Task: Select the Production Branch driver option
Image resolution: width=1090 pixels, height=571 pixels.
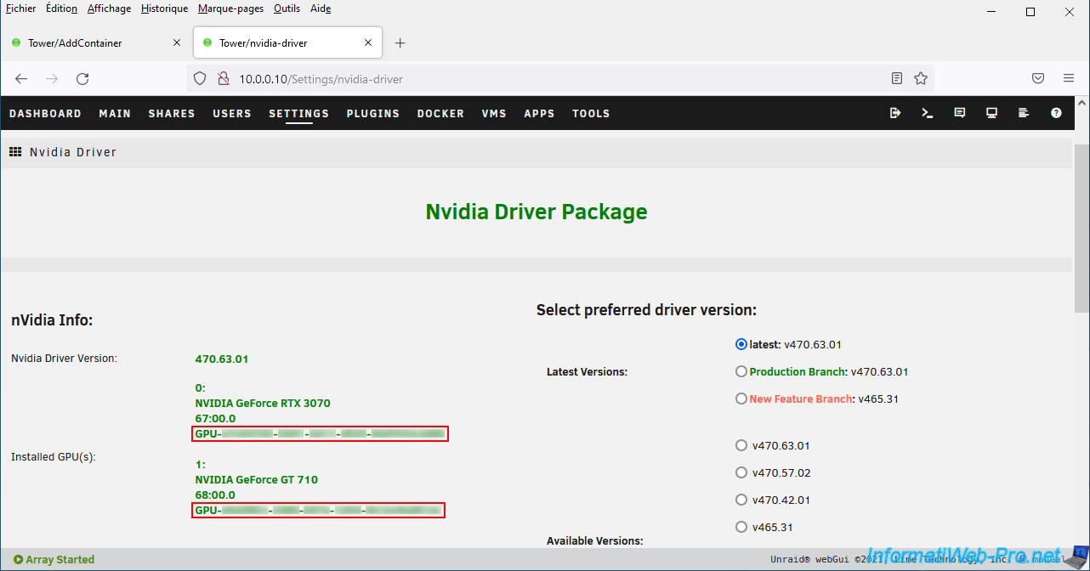Action: click(741, 372)
